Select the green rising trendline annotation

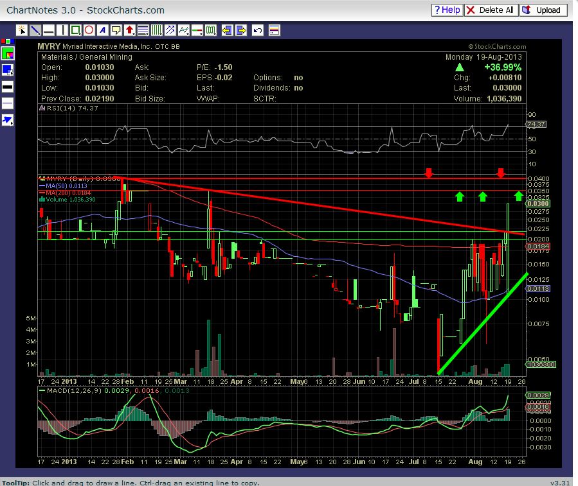483,324
